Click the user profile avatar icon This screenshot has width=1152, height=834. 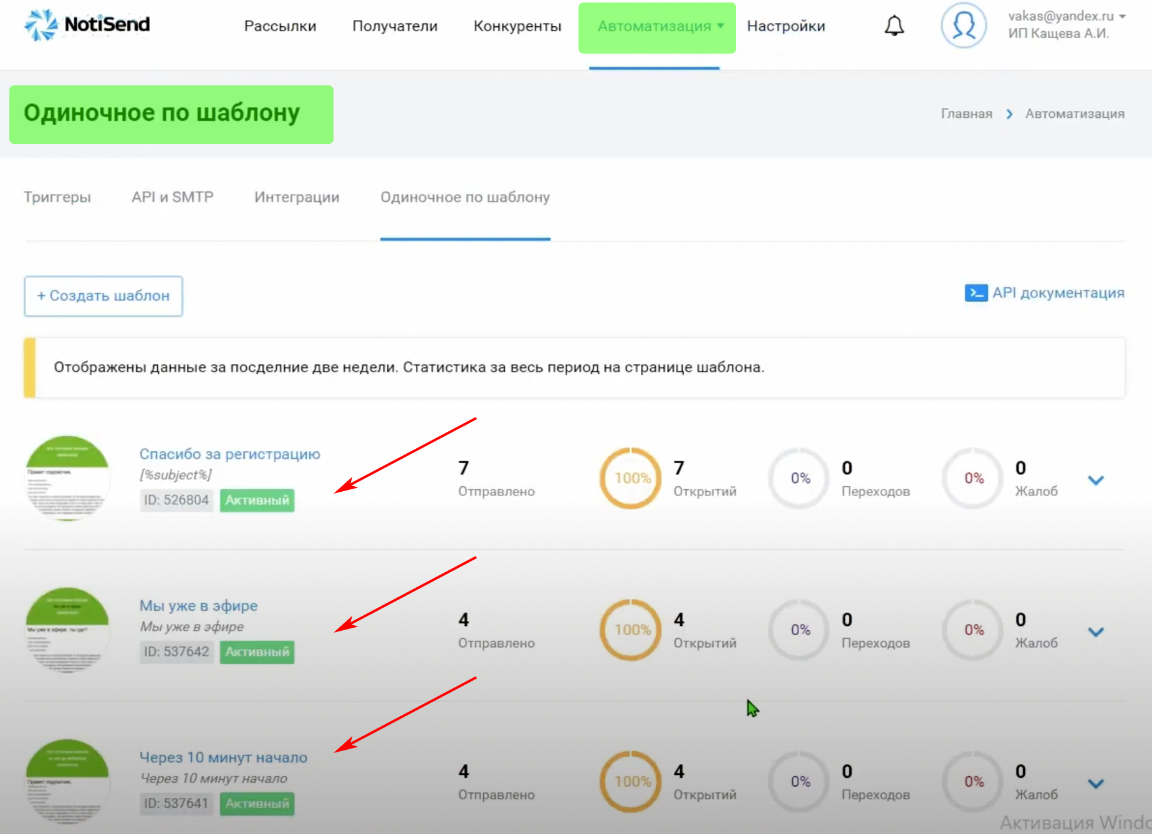(x=963, y=26)
